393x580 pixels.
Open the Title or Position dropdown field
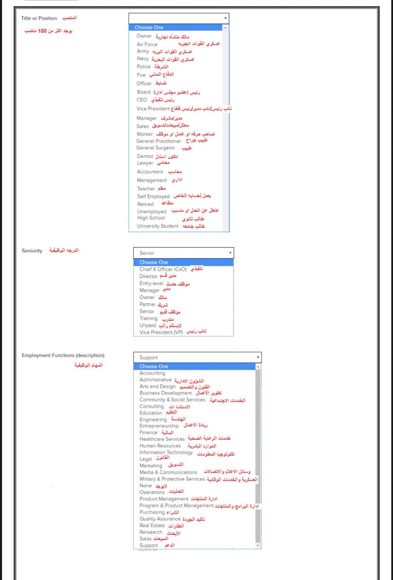(179, 18)
